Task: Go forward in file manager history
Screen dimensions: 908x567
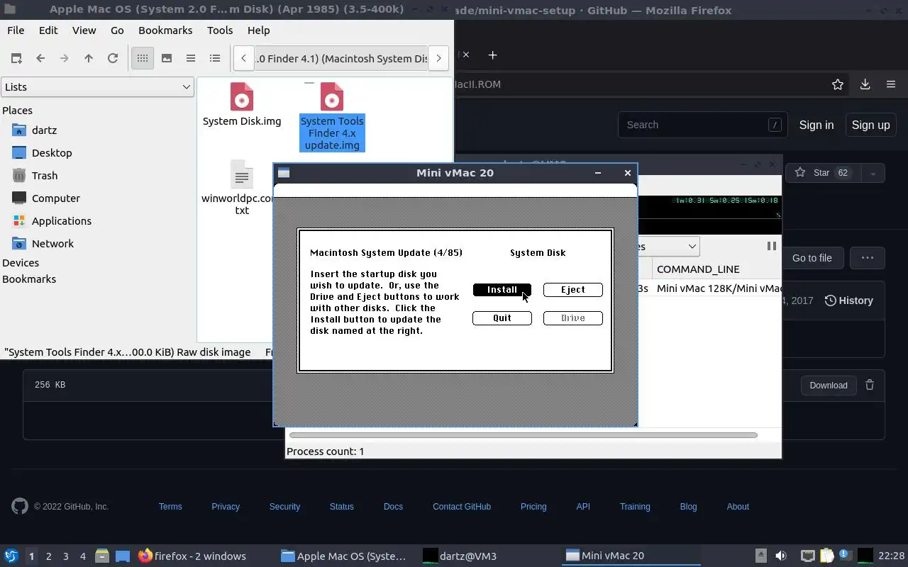Action: [x=65, y=58]
